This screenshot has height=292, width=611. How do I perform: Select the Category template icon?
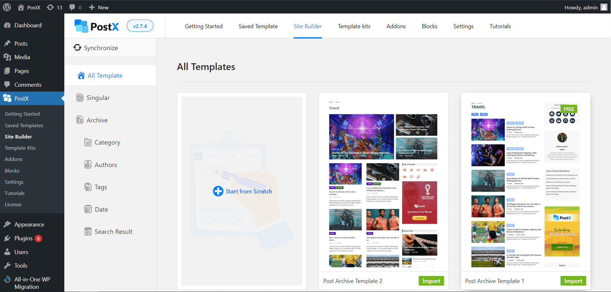point(88,142)
